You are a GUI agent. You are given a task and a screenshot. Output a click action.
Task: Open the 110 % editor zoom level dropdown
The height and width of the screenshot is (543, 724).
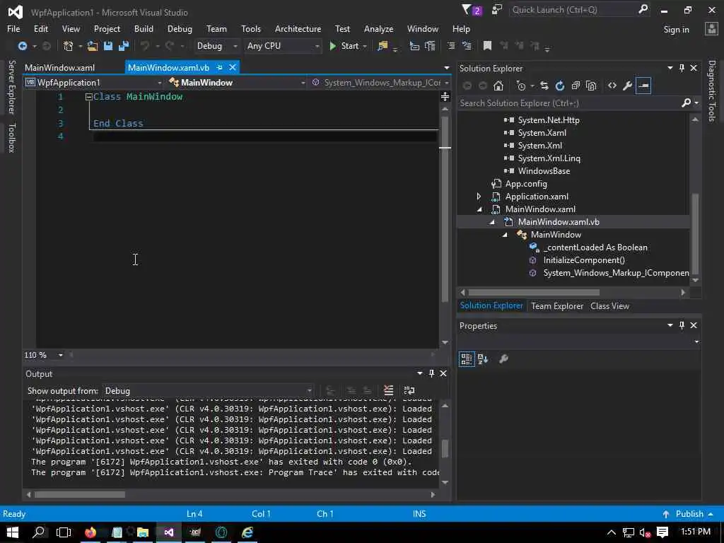tap(61, 355)
